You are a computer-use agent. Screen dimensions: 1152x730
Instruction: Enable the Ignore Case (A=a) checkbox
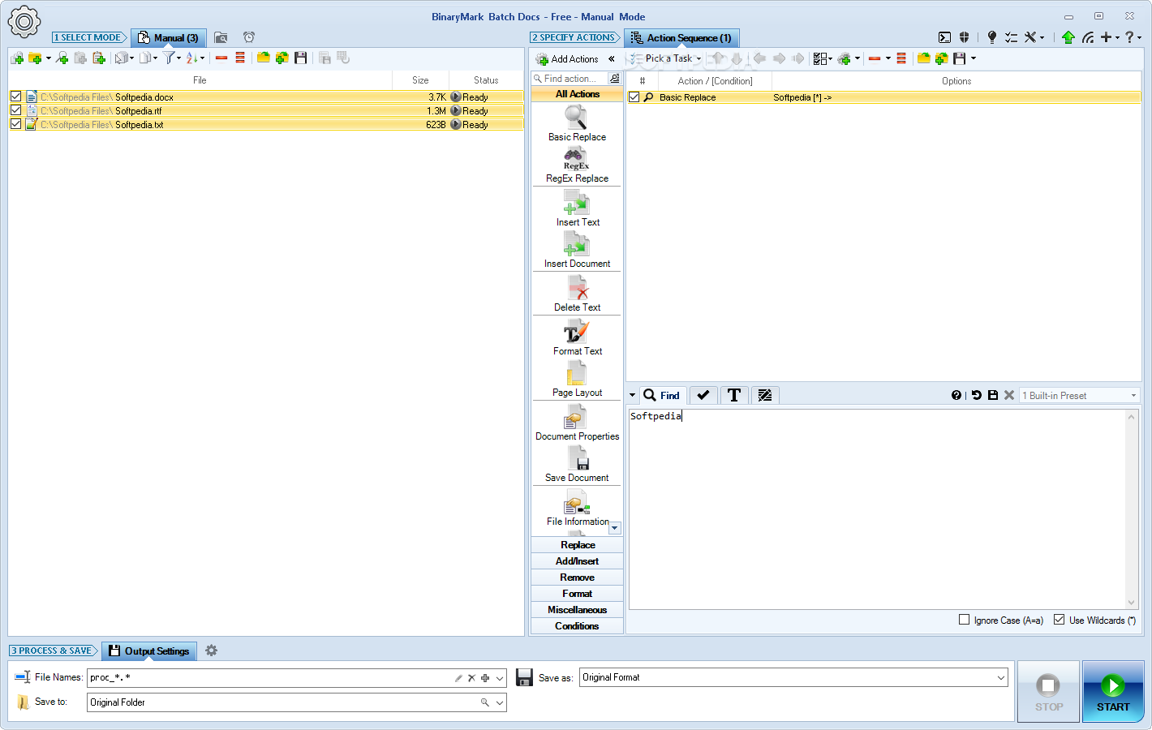click(964, 620)
